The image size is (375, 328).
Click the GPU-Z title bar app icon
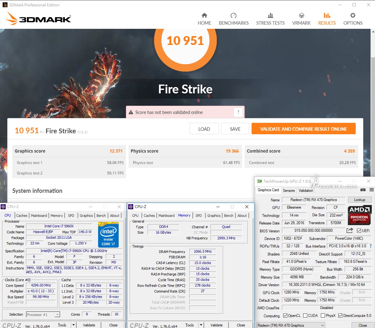259,181
